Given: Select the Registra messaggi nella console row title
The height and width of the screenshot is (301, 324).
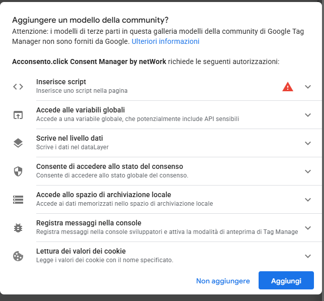Looking at the screenshot, I should click(x=89, y=223).
